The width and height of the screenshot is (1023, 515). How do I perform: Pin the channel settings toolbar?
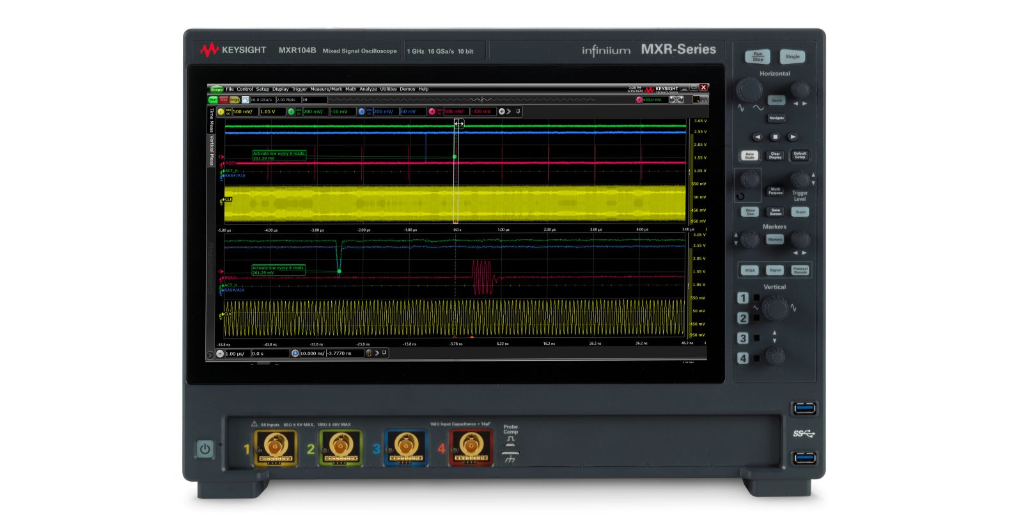coord(518,111)
